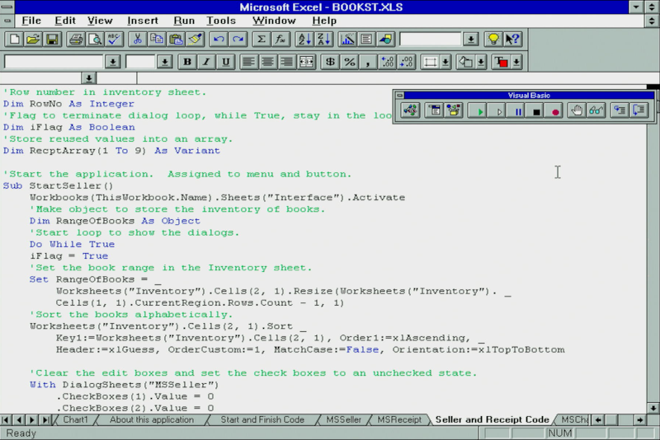Toggle Breakpoint with the hand icon
This screenshot has width=660, height=440.
tap(577, 110)
